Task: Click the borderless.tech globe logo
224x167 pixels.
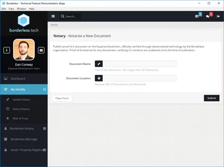Action: coord(24,20)
